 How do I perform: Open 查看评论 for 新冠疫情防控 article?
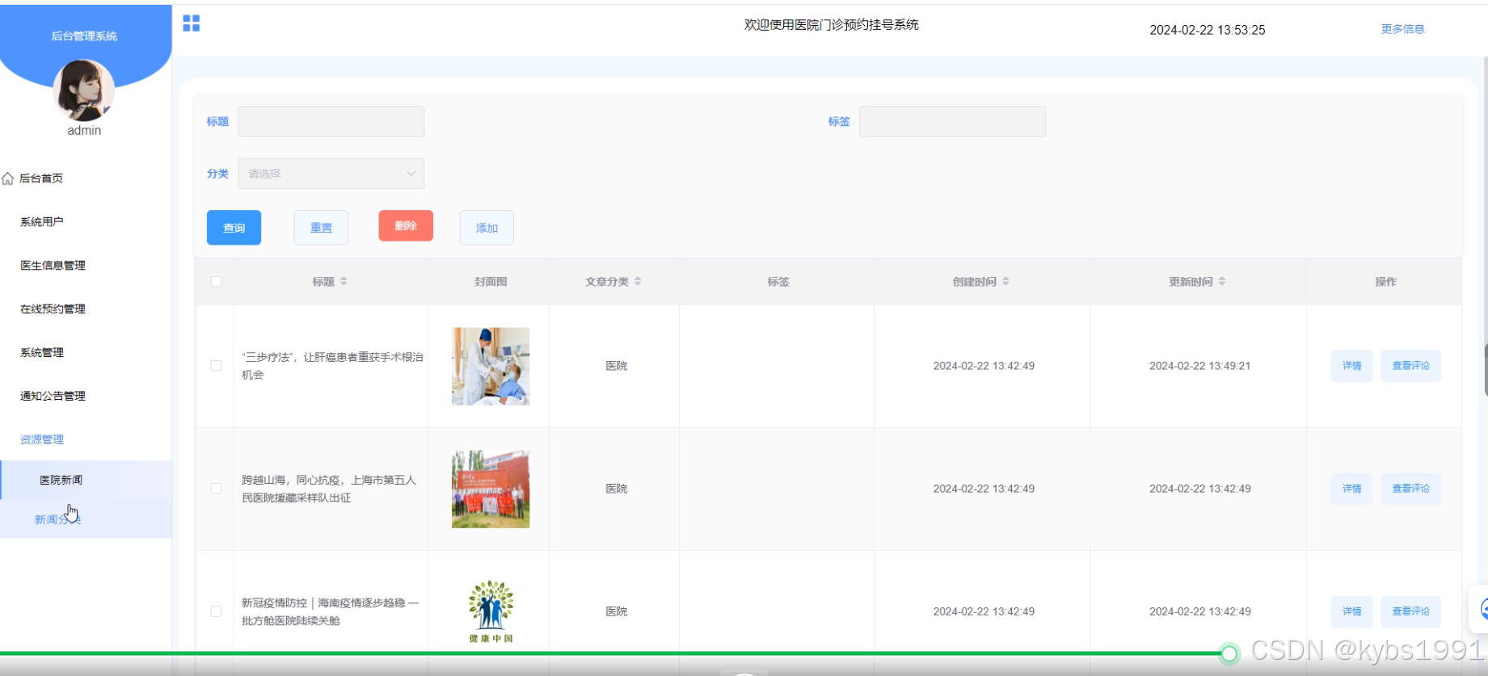1410,611
